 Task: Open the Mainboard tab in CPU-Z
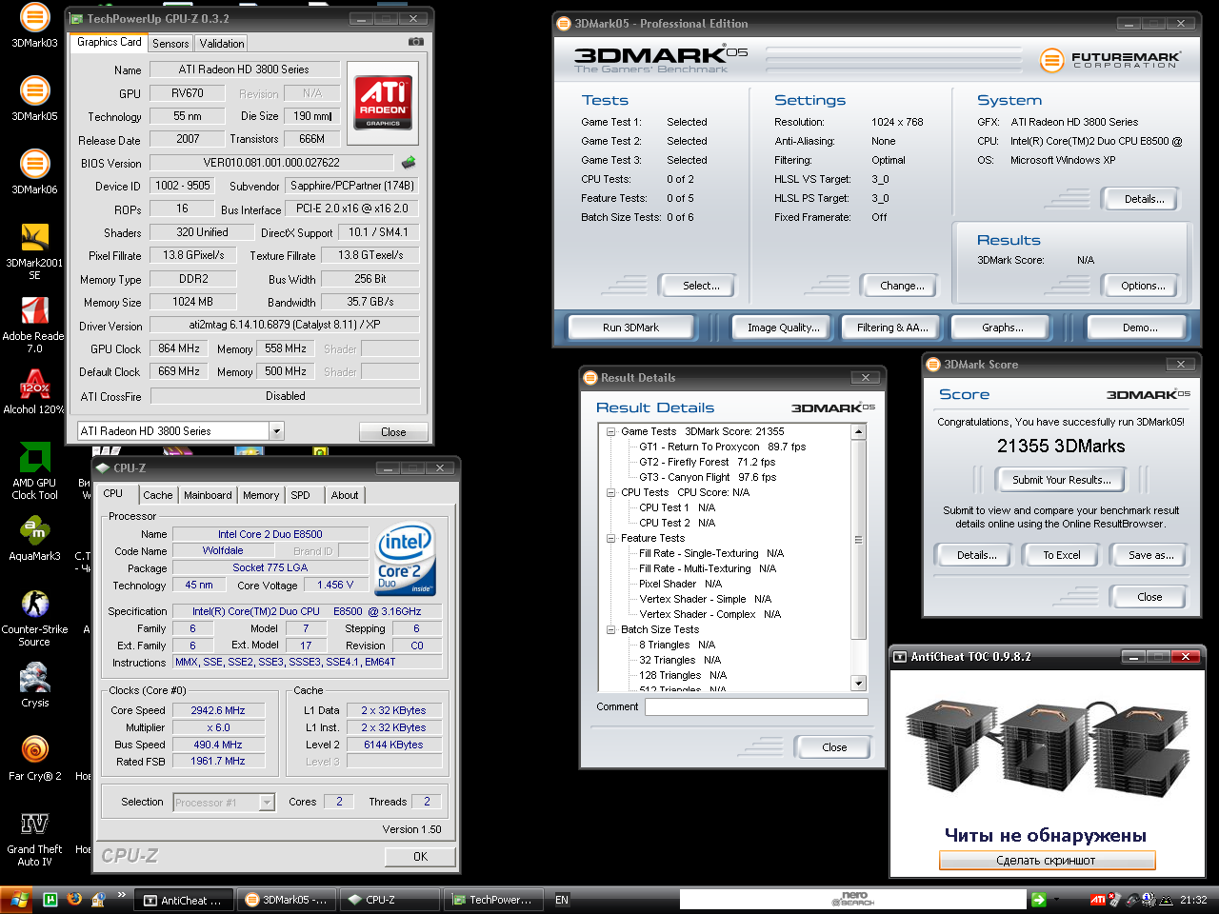208,495
